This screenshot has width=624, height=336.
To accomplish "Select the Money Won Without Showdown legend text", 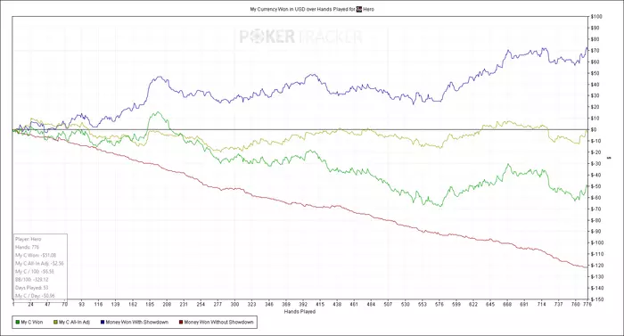I will coord(218,322).
